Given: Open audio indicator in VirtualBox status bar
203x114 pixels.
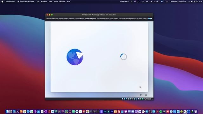Looking at the screenshot, I should point(127,99).
